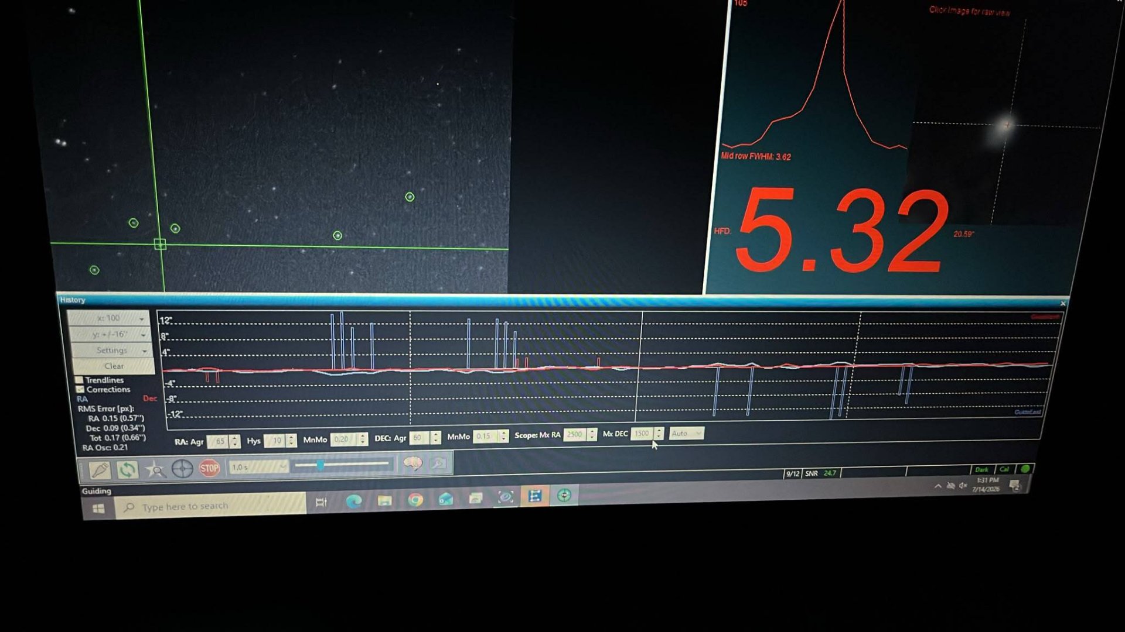Viewport: 1125px width, 632px height.
Task: Click the Cal status bar indicator
Action: click(1005, 469)
